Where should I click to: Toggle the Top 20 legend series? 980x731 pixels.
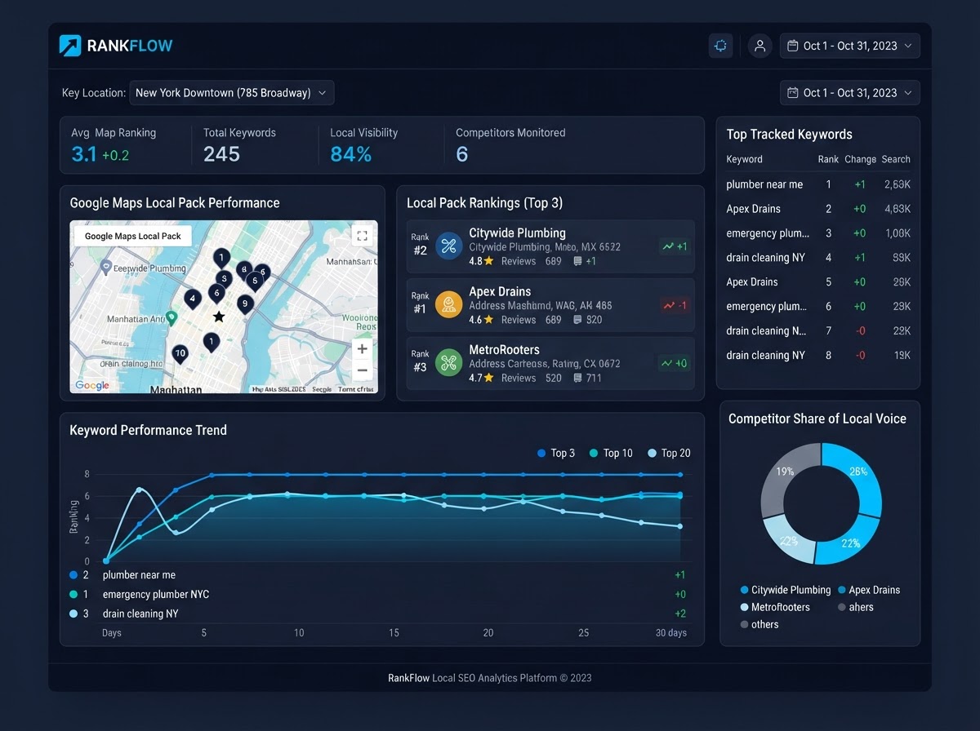coord(669,453)
